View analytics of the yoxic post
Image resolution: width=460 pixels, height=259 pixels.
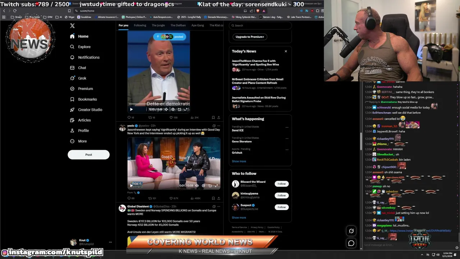point(195,198)
